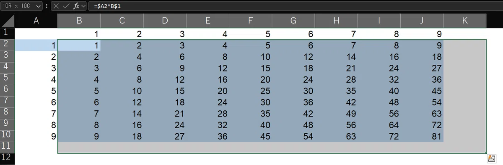Select row header 12

coord(7,158)
